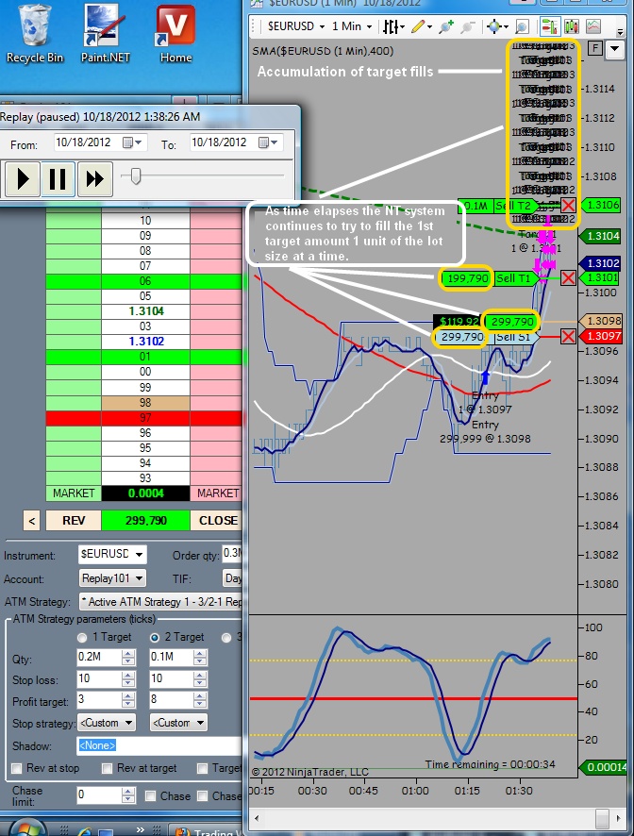Decrease the profit target 8 stepper
634x836 pixels.
[200, 705]
